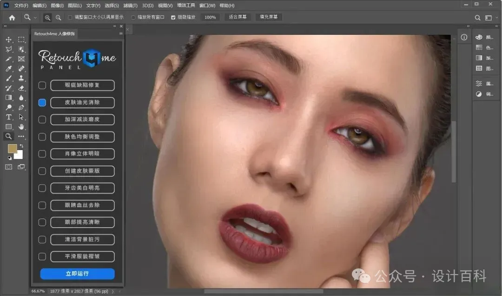Screen dimensions: 502x296
Task: Select the Hand tool
Action: pos(21,127)
